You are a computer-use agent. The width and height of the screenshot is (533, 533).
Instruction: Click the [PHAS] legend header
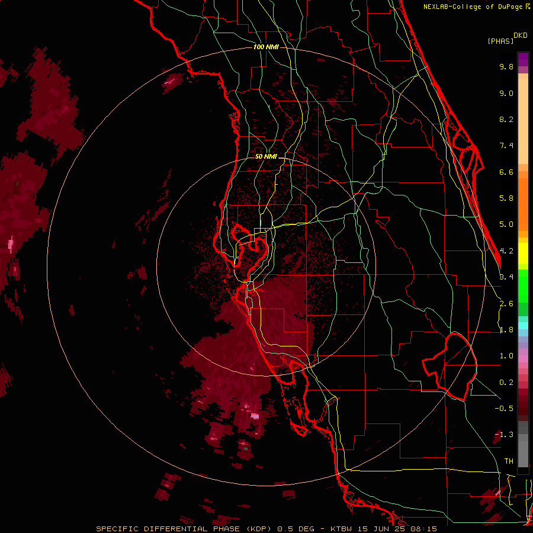coord(500,41)
